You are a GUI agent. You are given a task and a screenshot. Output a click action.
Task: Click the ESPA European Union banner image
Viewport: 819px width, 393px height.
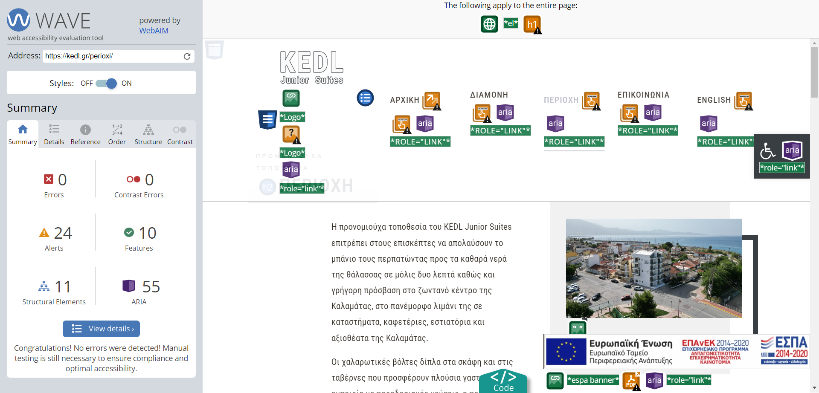677,351
